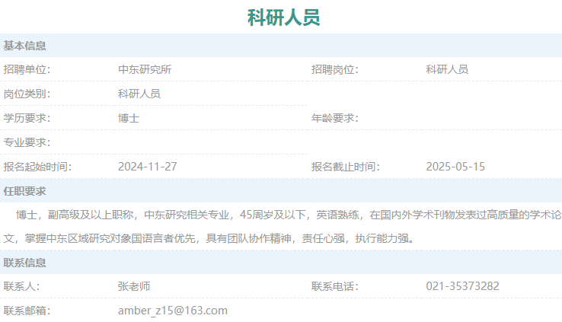Screen dimensions: 562x322
Task: Click contact name 张老师
Action: (134, 286)
